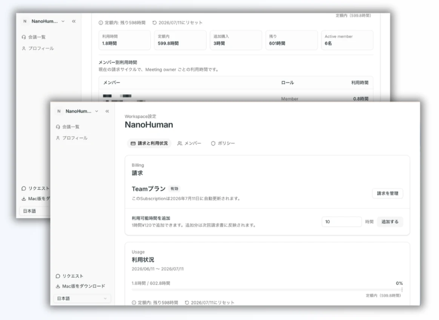Click the reset icon beside 2026/07/11にリセット in the front window
439x320 pixels.
(x=187, y=303)
